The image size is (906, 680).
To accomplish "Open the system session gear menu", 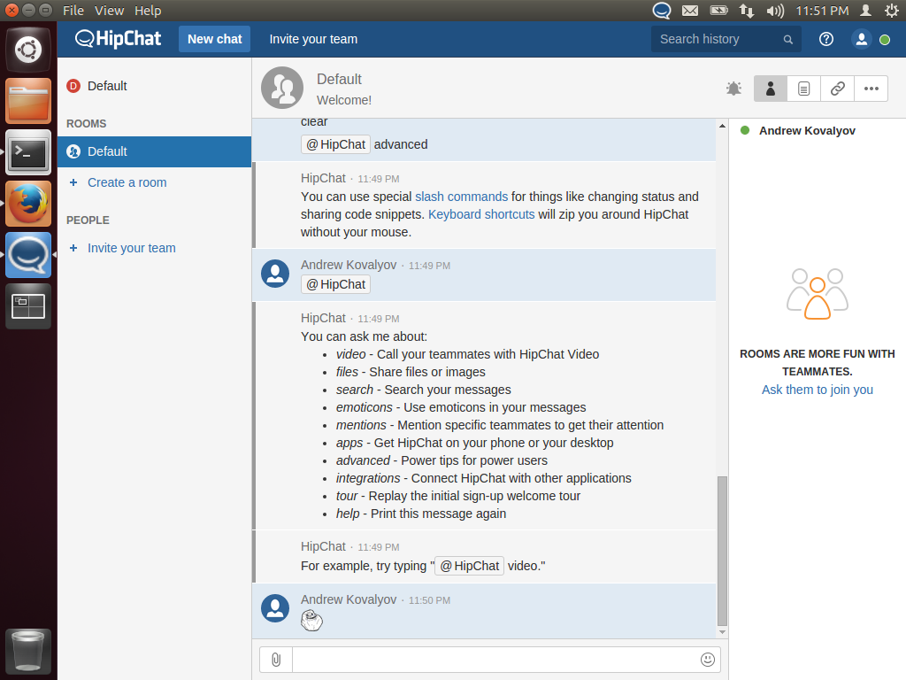I will click(x=892, y=11).
